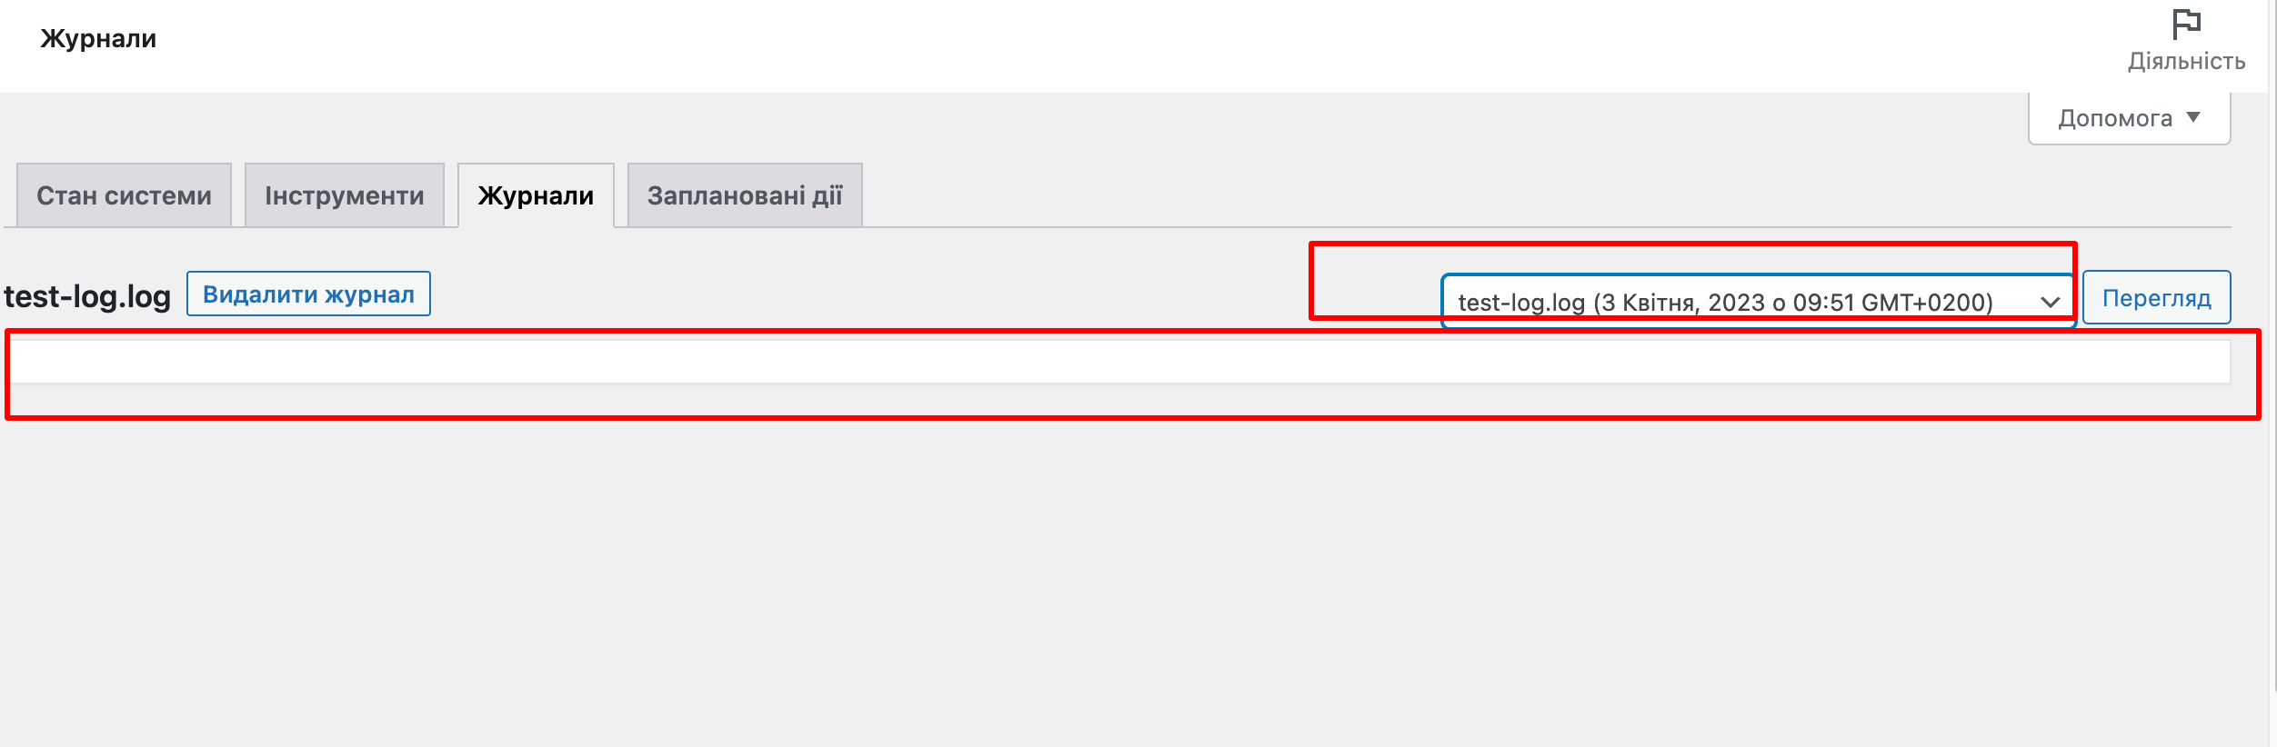
Task: Go to the Заплановані дії tab
Action: point(745,195)
